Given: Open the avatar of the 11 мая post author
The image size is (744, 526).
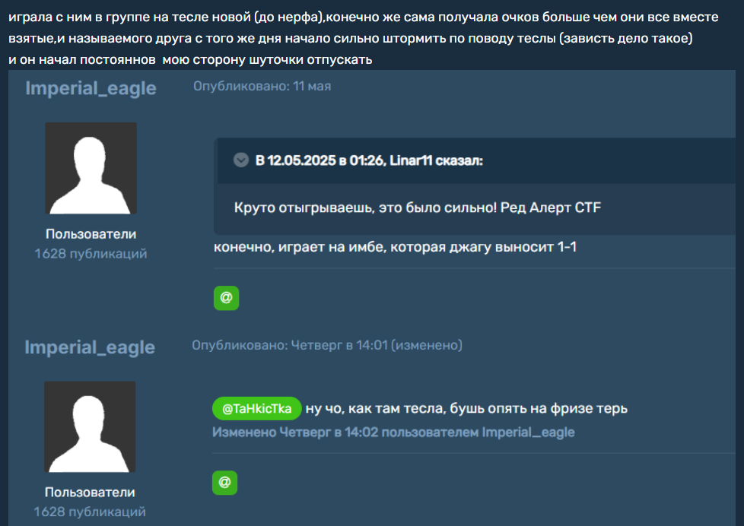Looking at the screenshot, I should click(91, 168).
